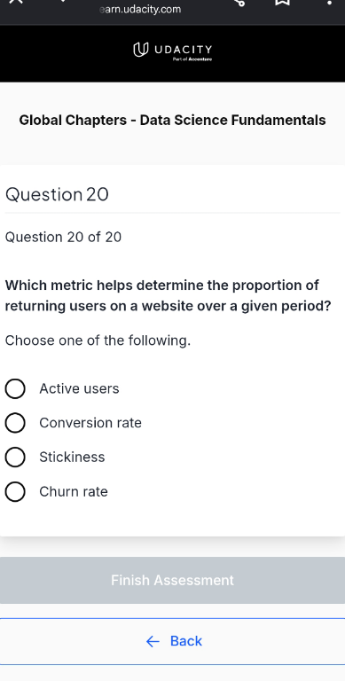Tap the Choose one of the following instruction
The height and width of the screenshot is (681, 345).
point(98,340)
